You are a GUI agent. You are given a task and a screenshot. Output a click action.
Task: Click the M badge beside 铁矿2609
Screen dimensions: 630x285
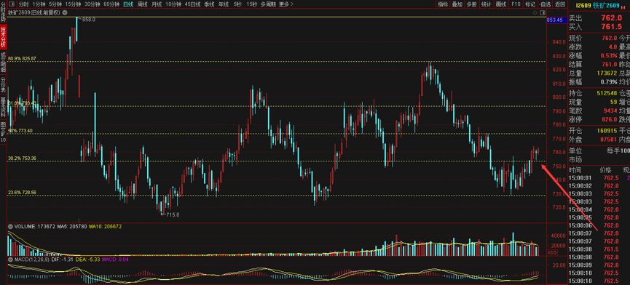tap(624, 7)
